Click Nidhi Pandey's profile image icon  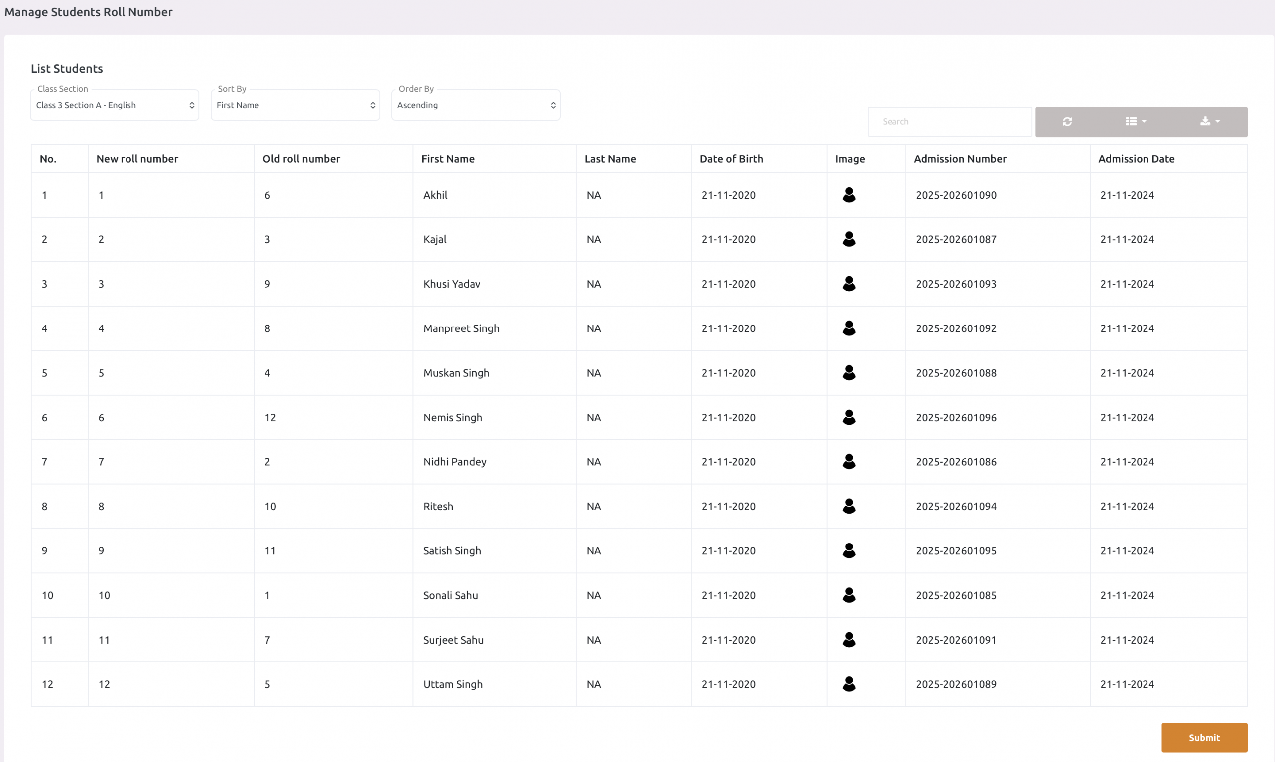[x=849, y=461]
